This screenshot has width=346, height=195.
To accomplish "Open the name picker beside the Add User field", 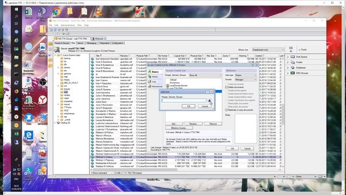I will point(209,101).
